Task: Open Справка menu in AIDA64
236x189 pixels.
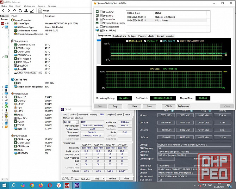Action: pyautogui.click(x=52, y=6)
